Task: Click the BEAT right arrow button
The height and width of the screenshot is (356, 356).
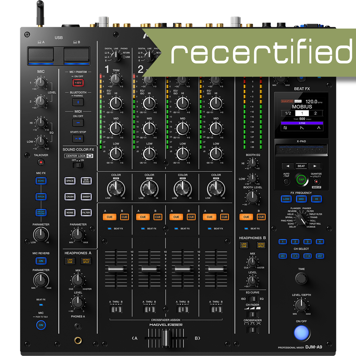Action: [x=315, y=166]
